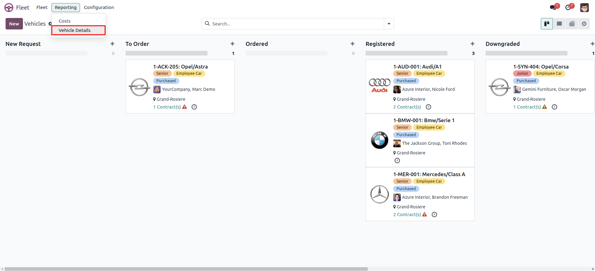Expand the search options dropdown
Viewport: 595px width, 271px height.
(x=389, y=24)
